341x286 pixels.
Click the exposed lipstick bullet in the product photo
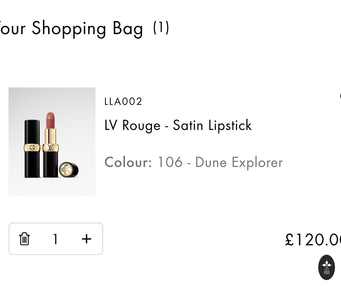[50, 120]
